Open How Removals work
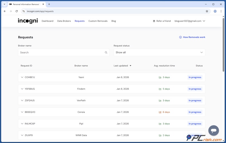This screenshot has width=226, height=143. (194, 37)
